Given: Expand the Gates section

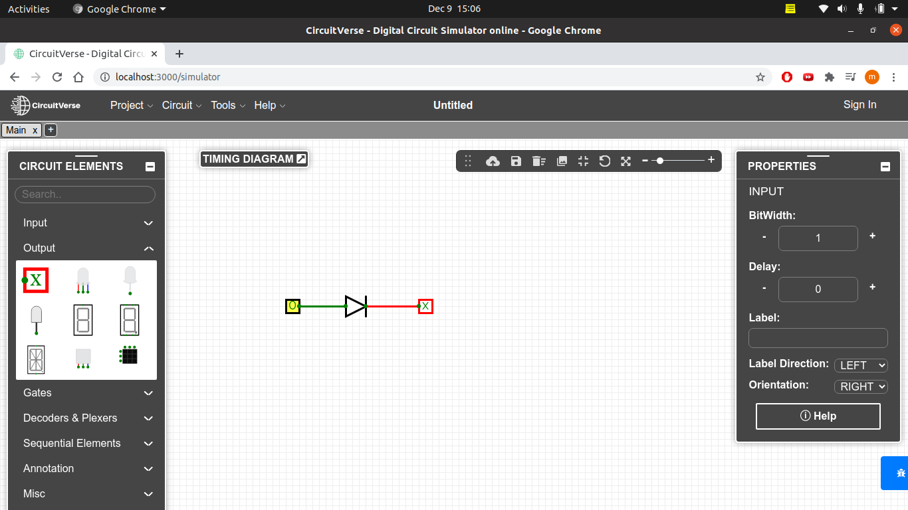Looking at the screenshot, I should (x=86, y=392).
